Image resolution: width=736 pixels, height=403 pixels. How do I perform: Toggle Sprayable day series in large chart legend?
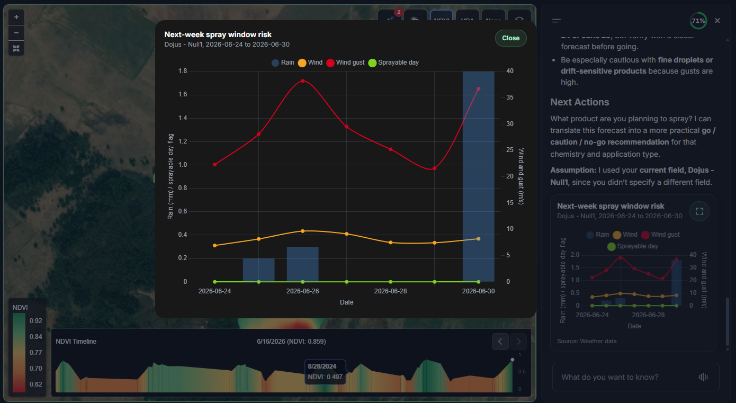pyautogui.click(x=393, y=62)
